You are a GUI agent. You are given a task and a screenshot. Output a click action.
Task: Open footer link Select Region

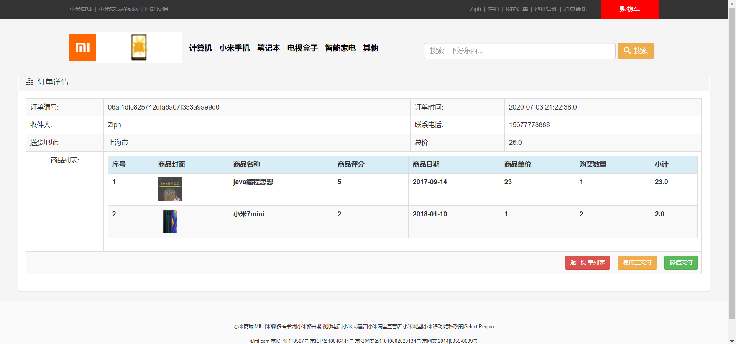[479, 327]
